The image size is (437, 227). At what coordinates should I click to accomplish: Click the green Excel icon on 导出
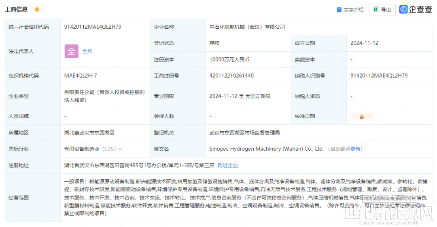(376, 10)
